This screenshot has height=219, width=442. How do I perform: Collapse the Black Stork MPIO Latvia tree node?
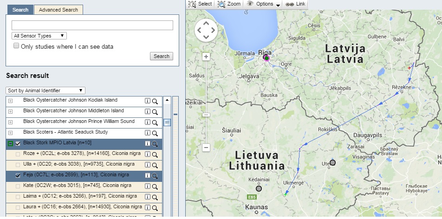(x=10, y=144)
